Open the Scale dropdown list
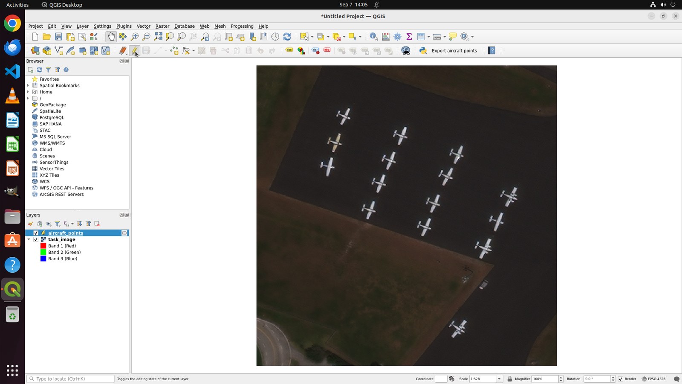Viewport: 682px width, 384px height. pos(499,379)
